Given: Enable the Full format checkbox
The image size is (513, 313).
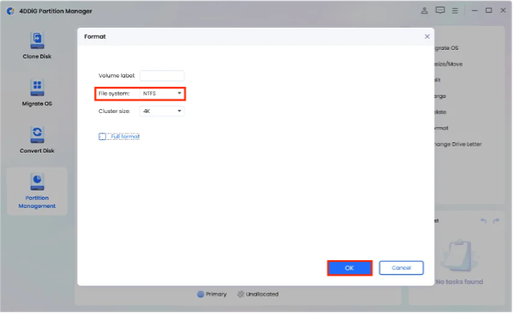Looking at the screenshot, I should coord(102,137).
